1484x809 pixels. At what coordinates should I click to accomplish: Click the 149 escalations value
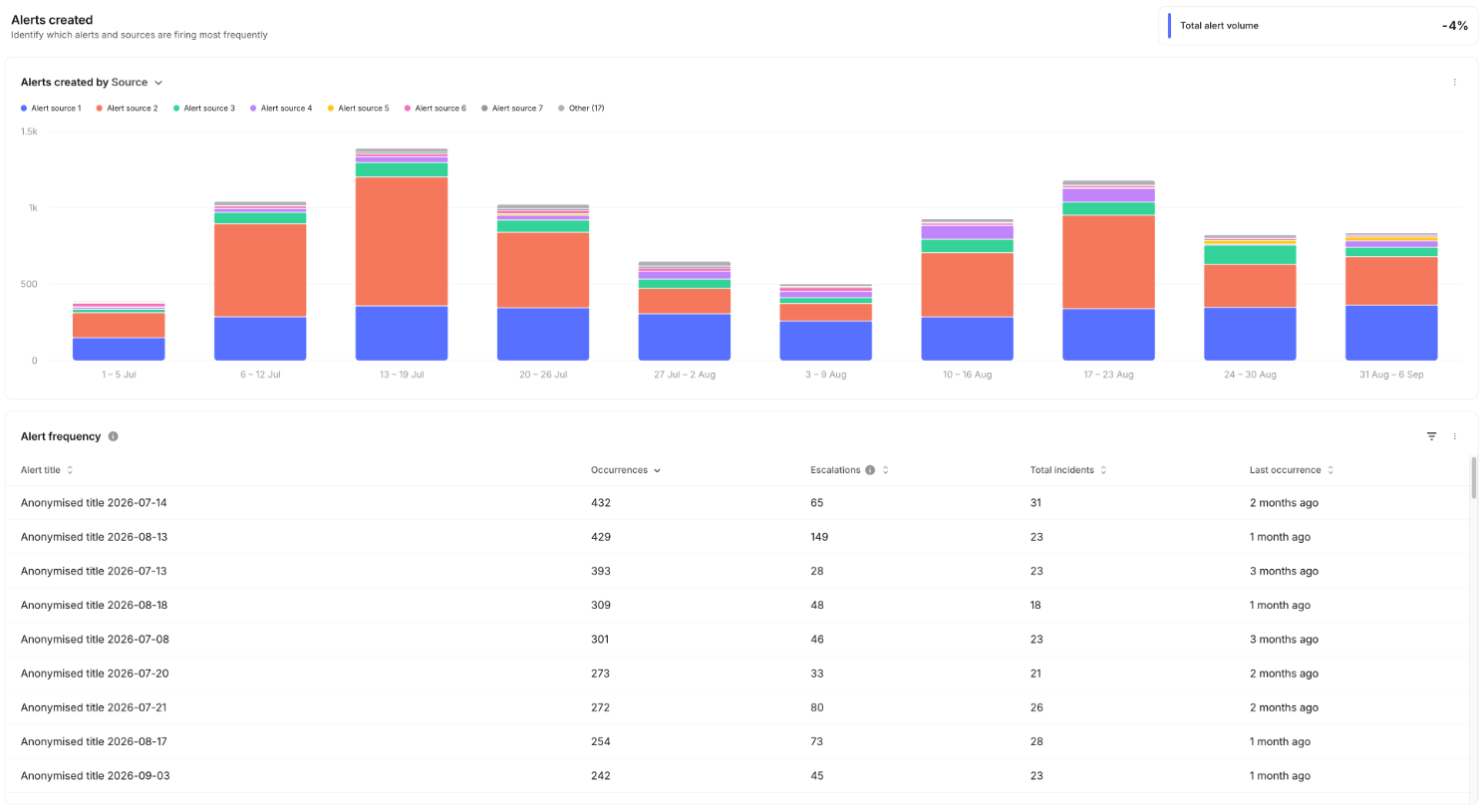(819, 537)
